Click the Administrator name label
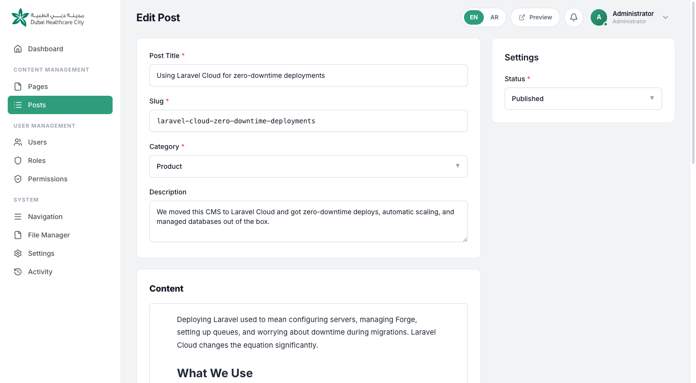Image resolution: width=696 pixels, height=383 pixels. (633, 14)
